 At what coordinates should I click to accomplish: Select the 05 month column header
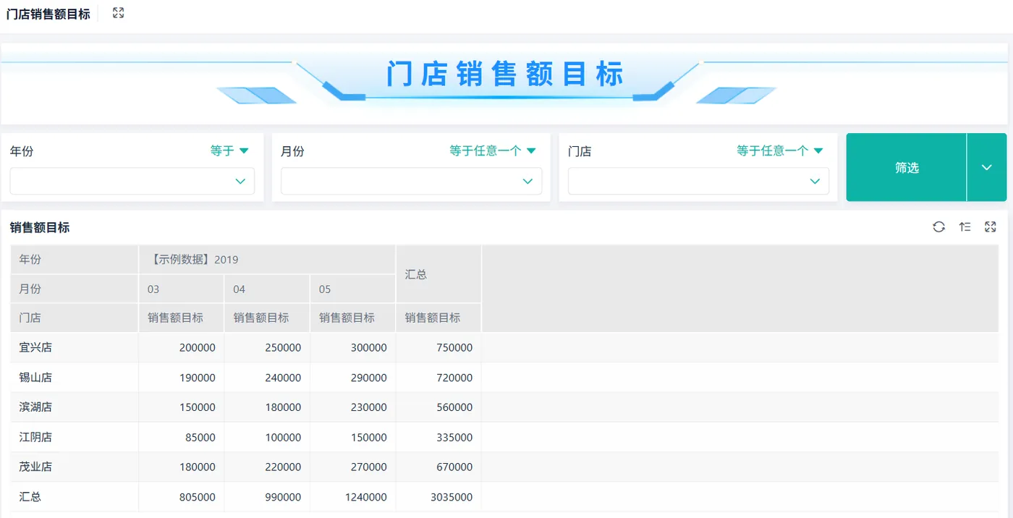(352, 289)
